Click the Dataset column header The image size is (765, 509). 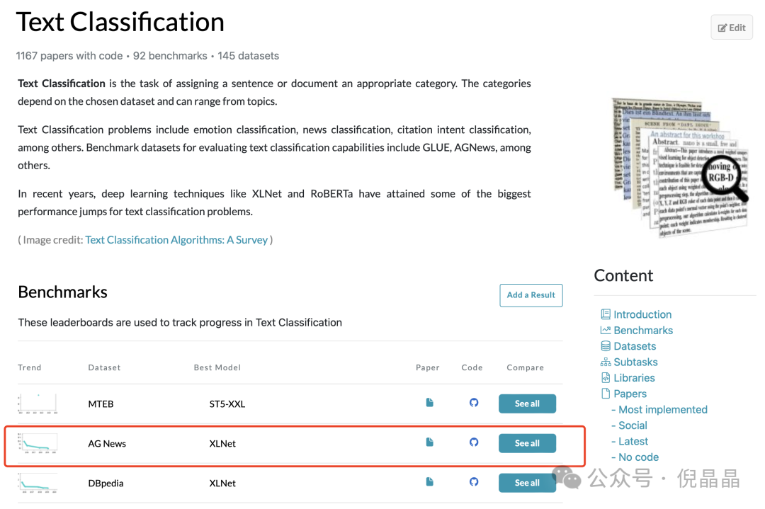[x=104, y=367]
